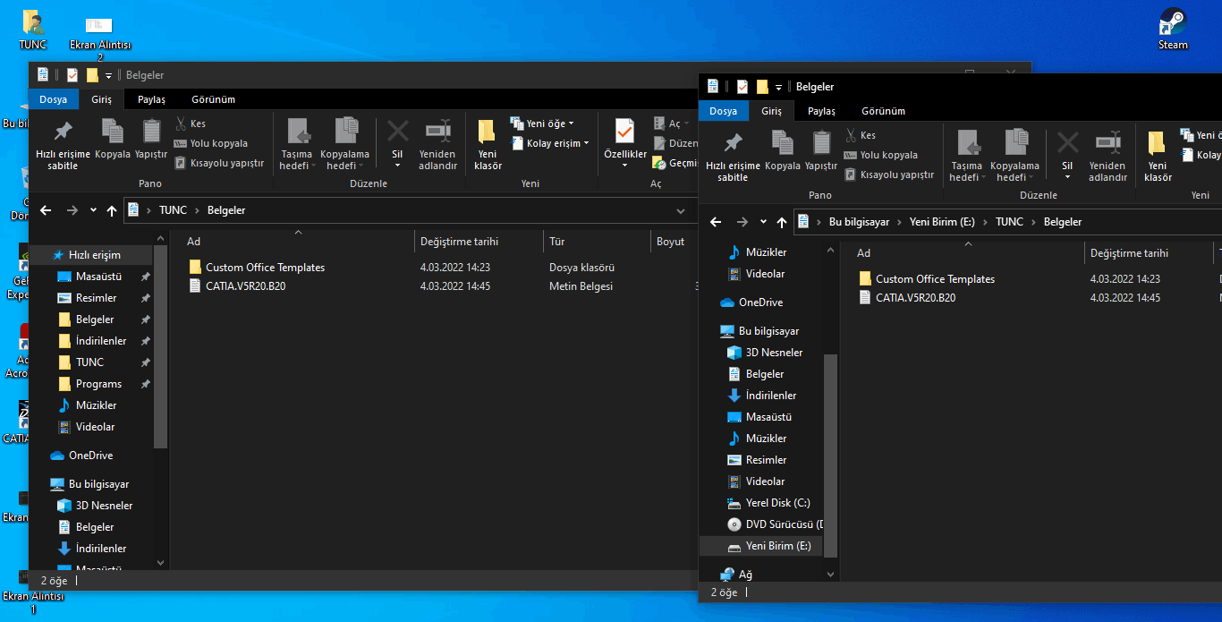Open quick access toolbar dropdown in left window
This screenshot has width=1222, height=622.
(108, 75)
